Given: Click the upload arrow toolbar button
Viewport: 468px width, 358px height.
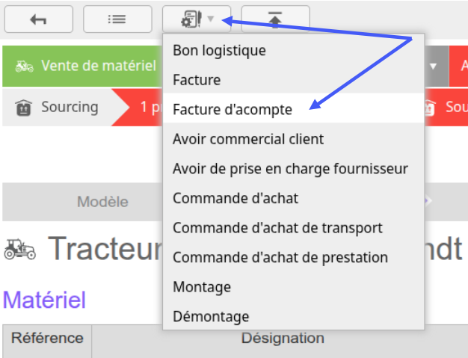Looking at the screenshot, I should pos(275,19).
